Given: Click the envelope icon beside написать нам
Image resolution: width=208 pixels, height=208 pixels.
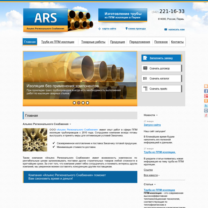Looking at the screenshot, I should (x=166, y=29).
